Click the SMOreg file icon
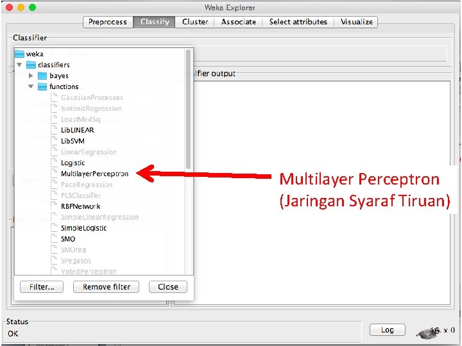Screen dimensions: 462x346 [x=54, y=249]
